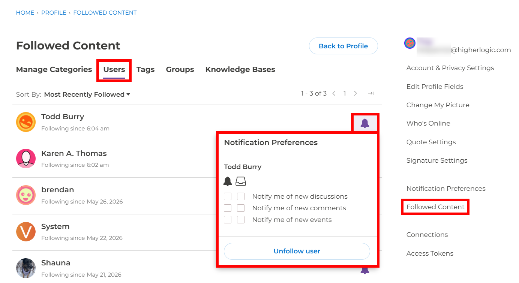The image size is (519, 283).
Task: Click PROFILE in the breadcrumb
Action: [x=54, y=13]
